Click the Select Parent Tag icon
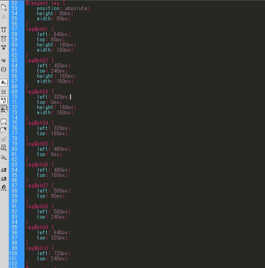 point(4,61)
